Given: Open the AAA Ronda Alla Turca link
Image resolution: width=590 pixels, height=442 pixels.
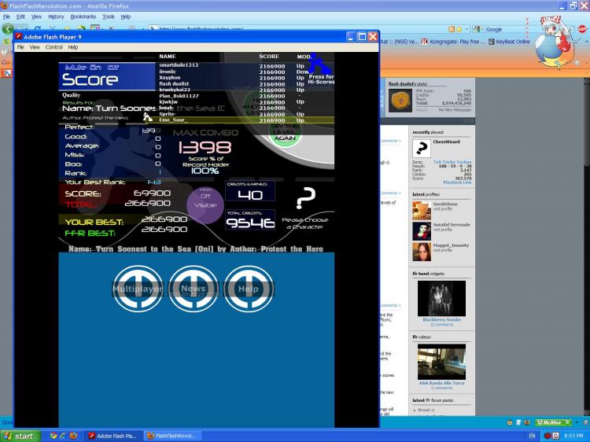Looking at the screenshot, I should [x=442, y=383].
